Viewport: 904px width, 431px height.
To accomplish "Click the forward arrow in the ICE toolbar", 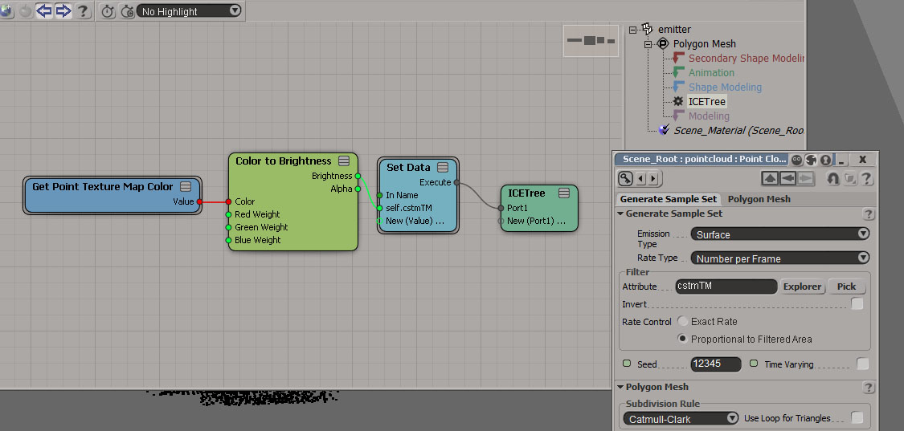I will tap(63, 11).
